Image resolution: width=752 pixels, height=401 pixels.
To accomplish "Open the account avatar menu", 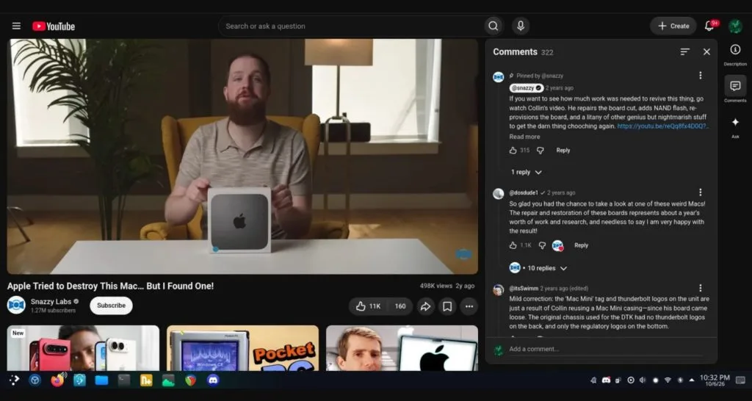I will pos(735,26).
